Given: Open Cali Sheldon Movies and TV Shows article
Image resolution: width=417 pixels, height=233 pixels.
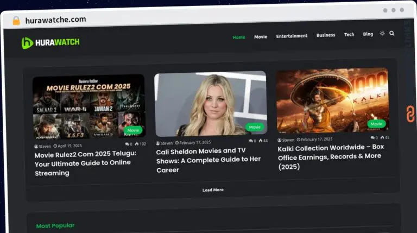Looking at the screenshot, I should click(208, 160).
